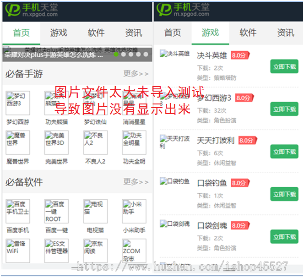
Task: Open the 消消星星 game thumbnail
Action: (x=134, y=103)
